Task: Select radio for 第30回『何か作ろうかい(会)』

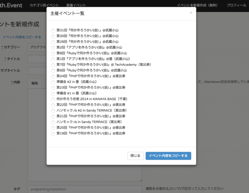Action: 53,36
